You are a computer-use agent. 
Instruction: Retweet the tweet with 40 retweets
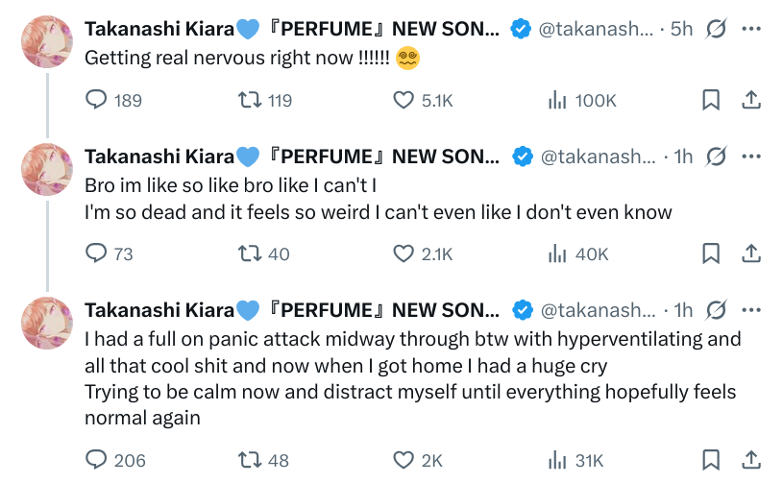click(x=248, y=254)
